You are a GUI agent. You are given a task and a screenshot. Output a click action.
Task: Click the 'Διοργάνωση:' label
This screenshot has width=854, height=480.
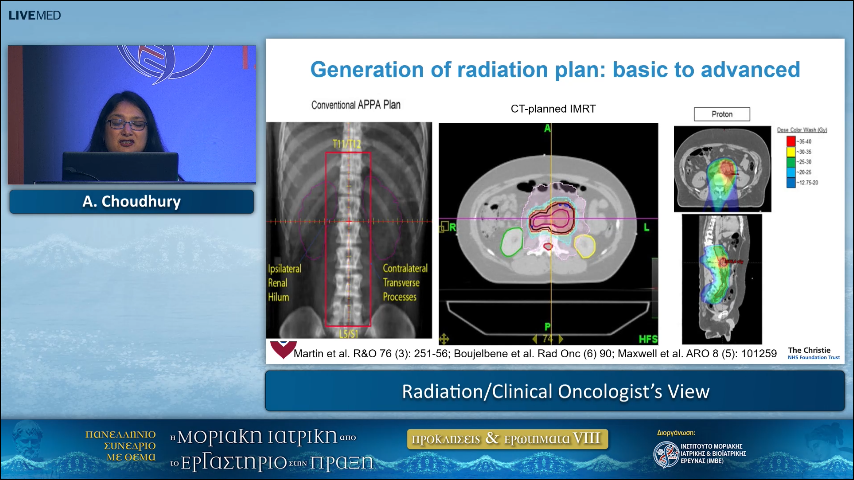pyautogui.click(x=676, y=433)
